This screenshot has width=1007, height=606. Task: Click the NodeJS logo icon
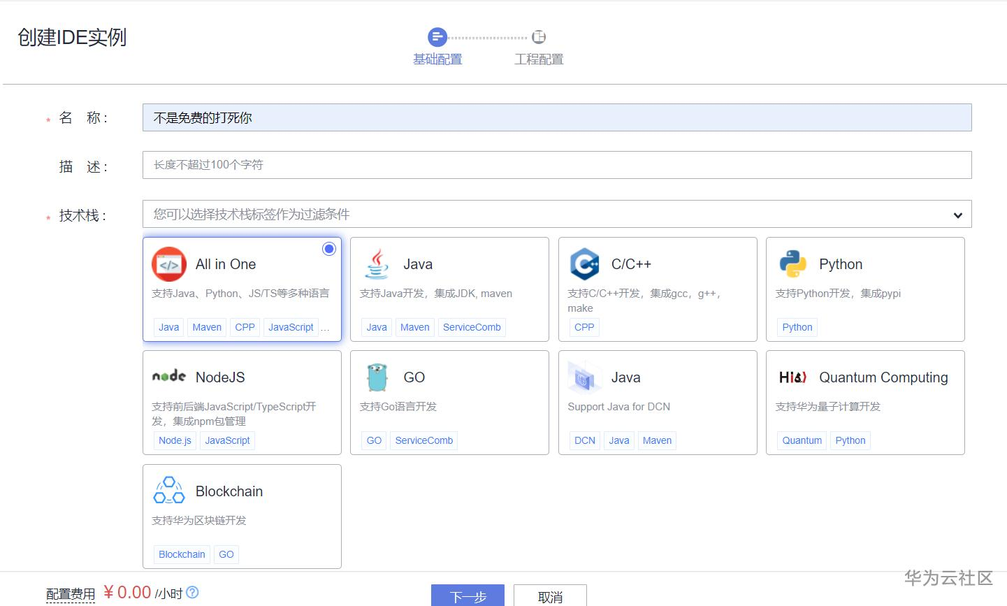pyautogui.click(x=168, y=377)
